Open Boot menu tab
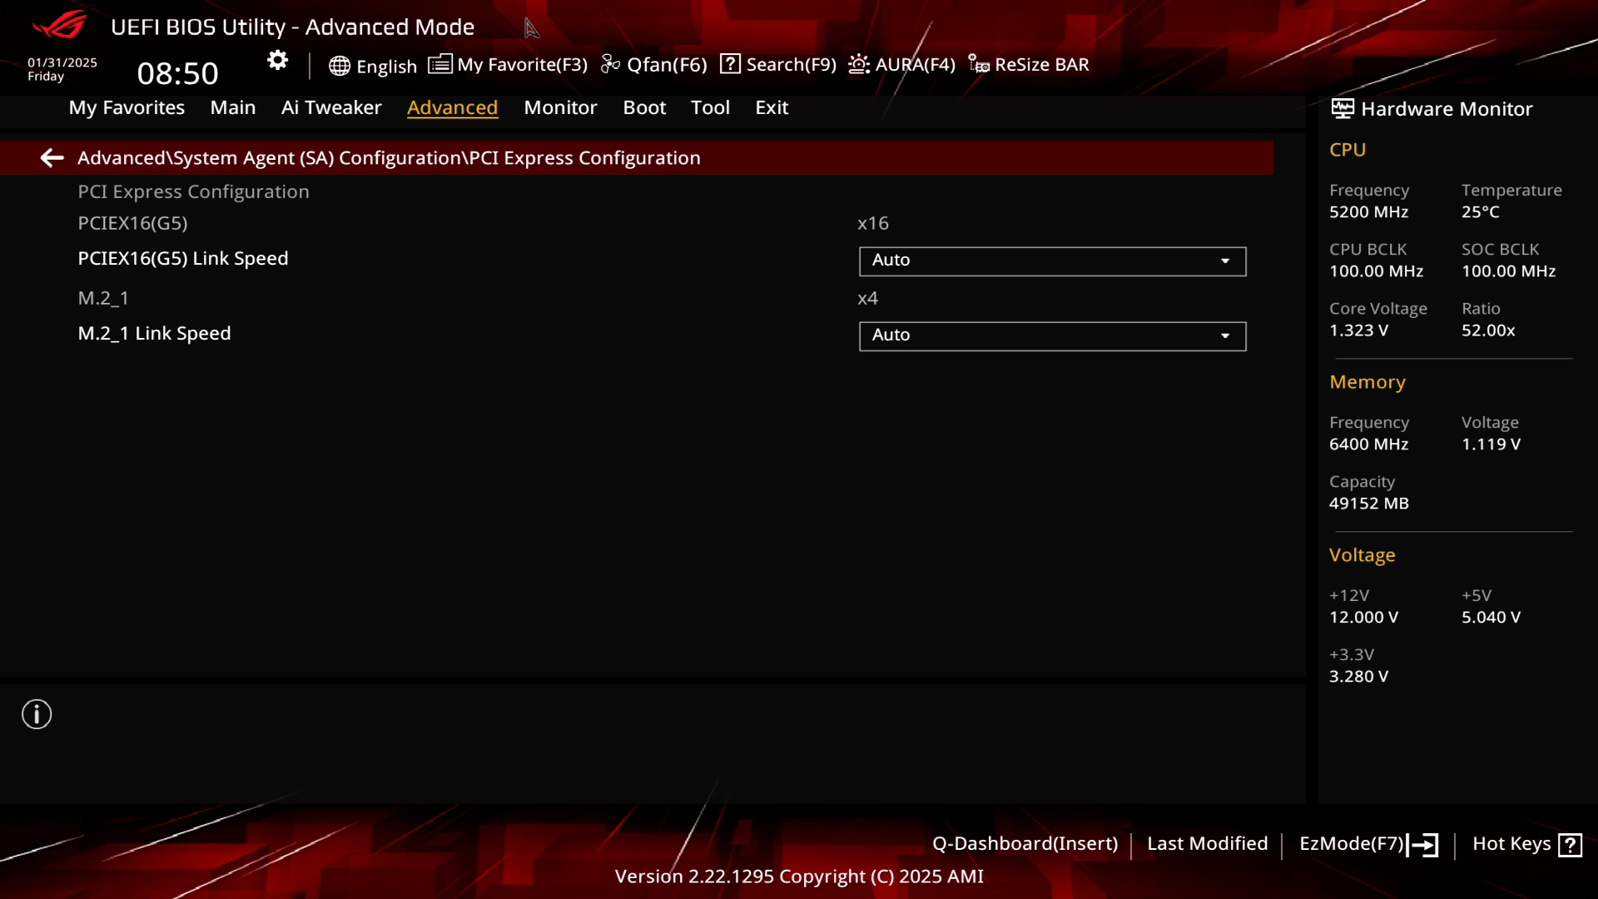The height and width of the screenshot is (899, 1598). [643, 107]
